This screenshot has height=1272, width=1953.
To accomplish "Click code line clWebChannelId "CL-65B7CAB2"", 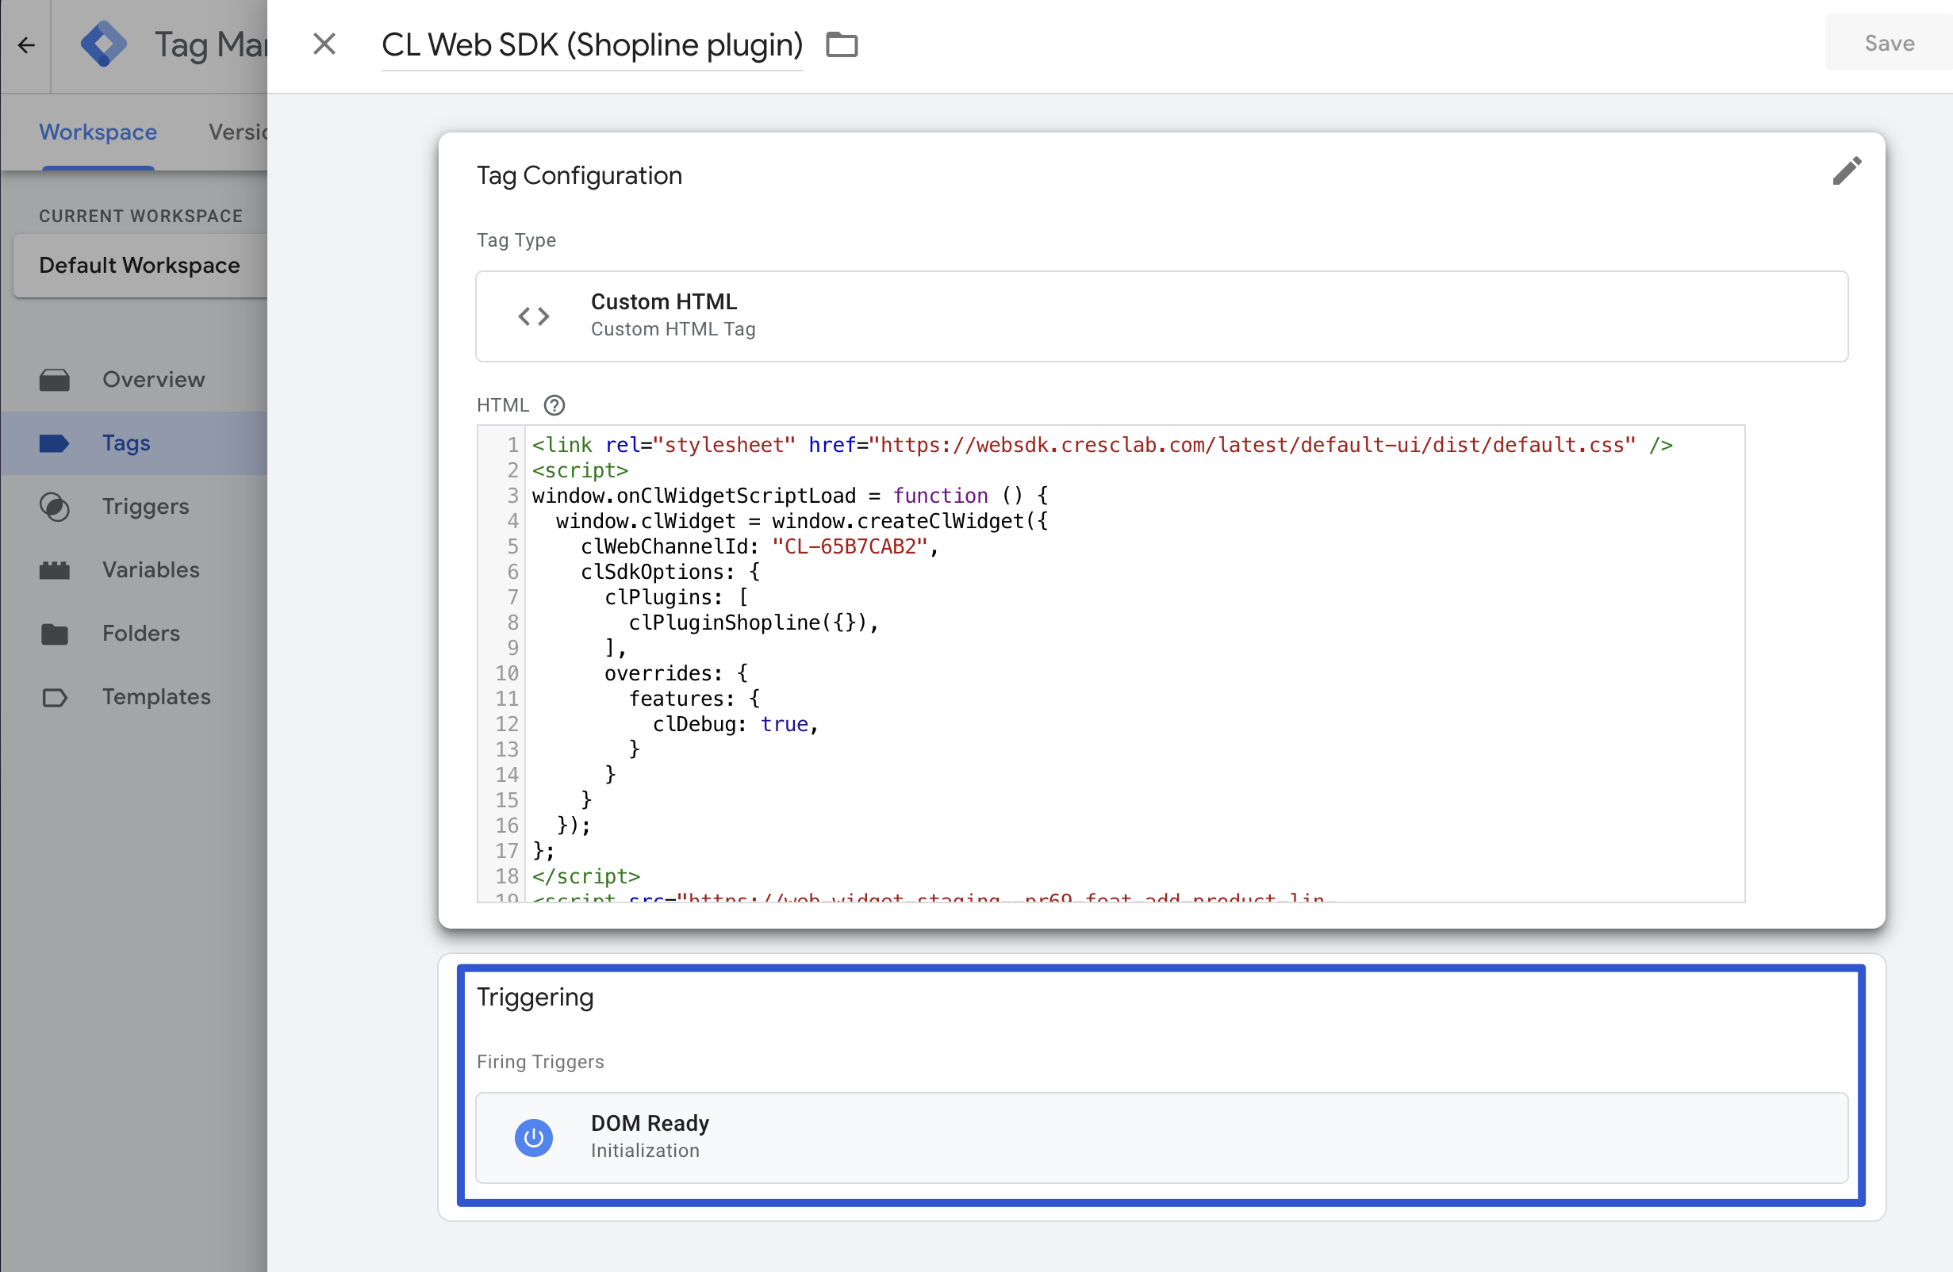I will coord(759,547).
